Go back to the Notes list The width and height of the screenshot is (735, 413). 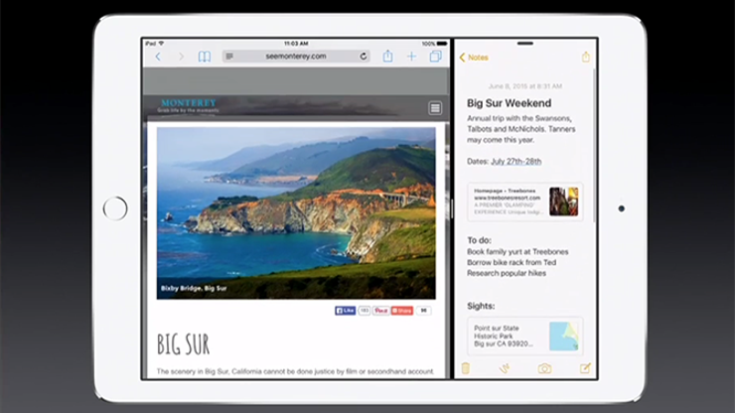coord(474,58)
